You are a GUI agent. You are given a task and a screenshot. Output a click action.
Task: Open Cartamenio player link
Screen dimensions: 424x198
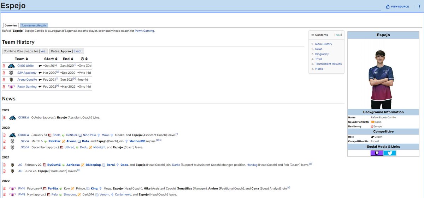point(123,194)
